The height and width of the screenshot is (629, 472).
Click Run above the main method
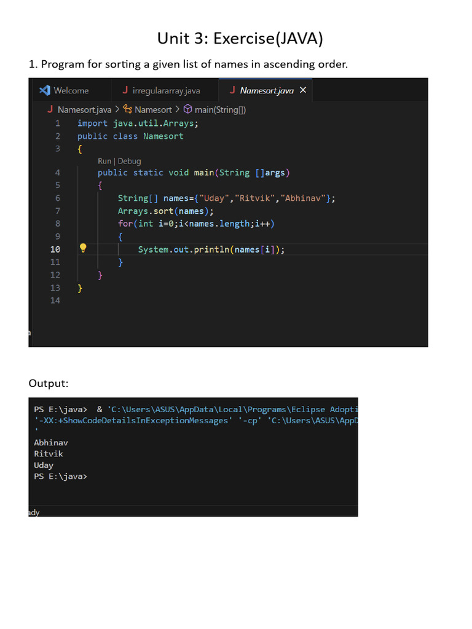(104, 161)
